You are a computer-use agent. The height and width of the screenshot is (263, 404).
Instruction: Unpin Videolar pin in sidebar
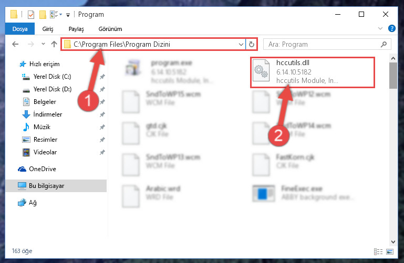click(102, 152)
